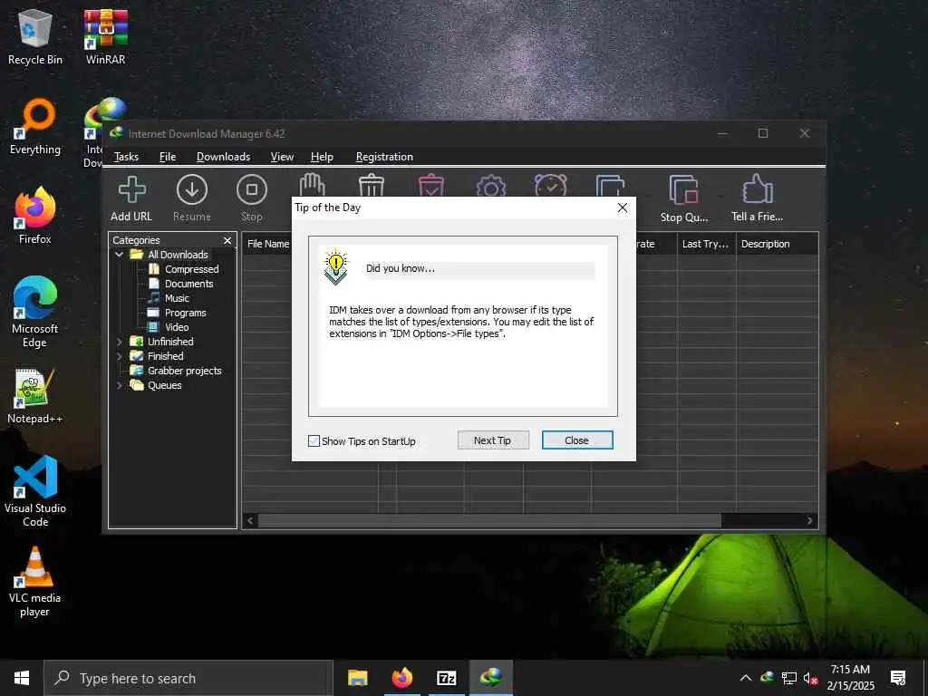This screenshot has height=696, width=928.
Task: Expand the Queues tree node
Action: click(120, 385)
